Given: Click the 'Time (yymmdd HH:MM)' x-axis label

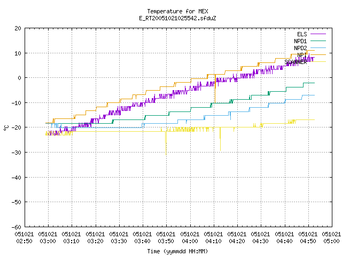Looking at the screenshot, I should point(177,251).
